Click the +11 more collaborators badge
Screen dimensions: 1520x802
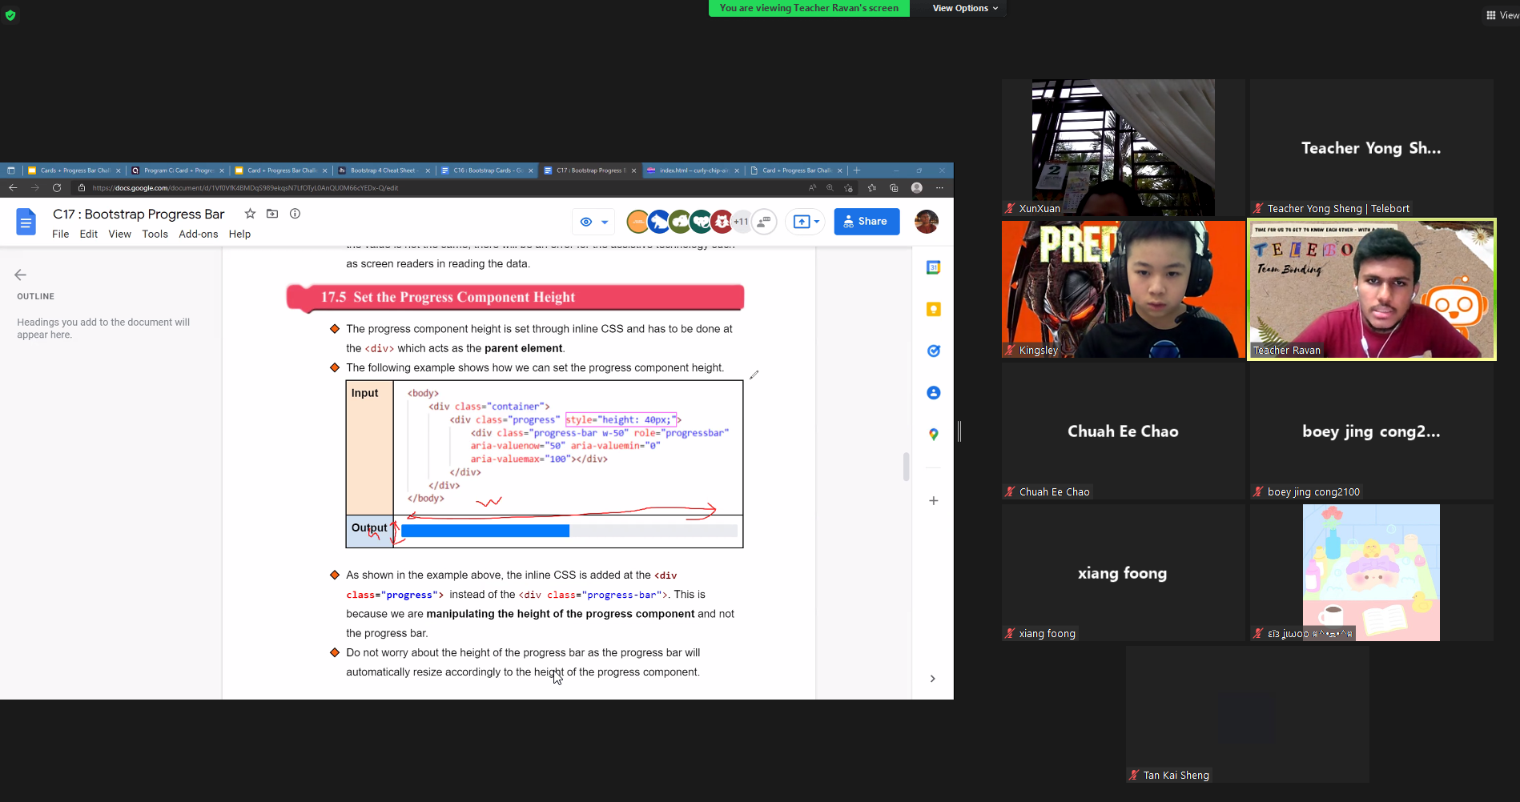pyautogui.click(x=742, y=222)
